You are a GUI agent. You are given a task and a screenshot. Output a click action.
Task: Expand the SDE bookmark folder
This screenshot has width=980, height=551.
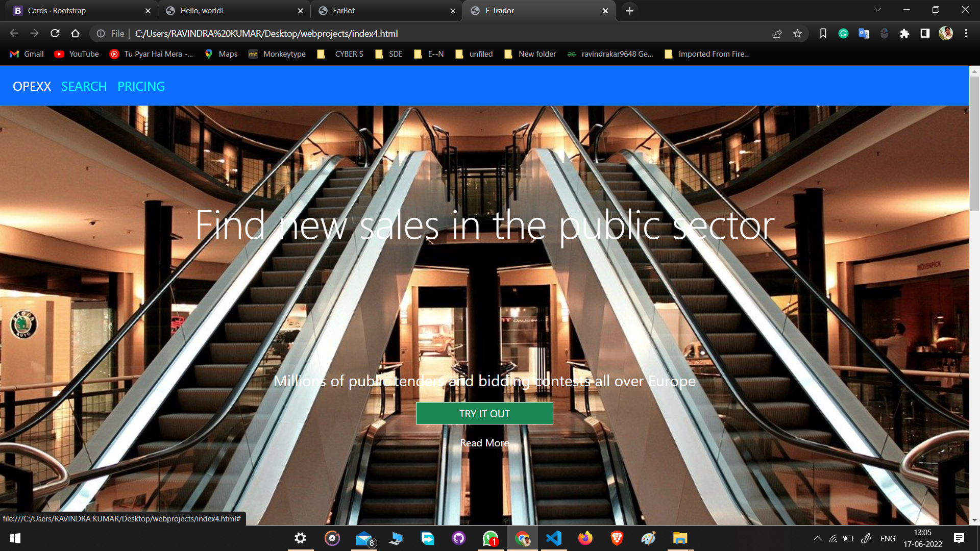389,54
